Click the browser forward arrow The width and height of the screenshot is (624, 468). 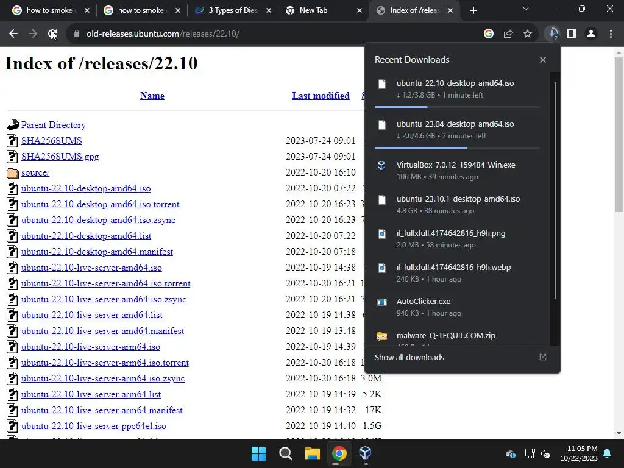click(x=33, y=34)
